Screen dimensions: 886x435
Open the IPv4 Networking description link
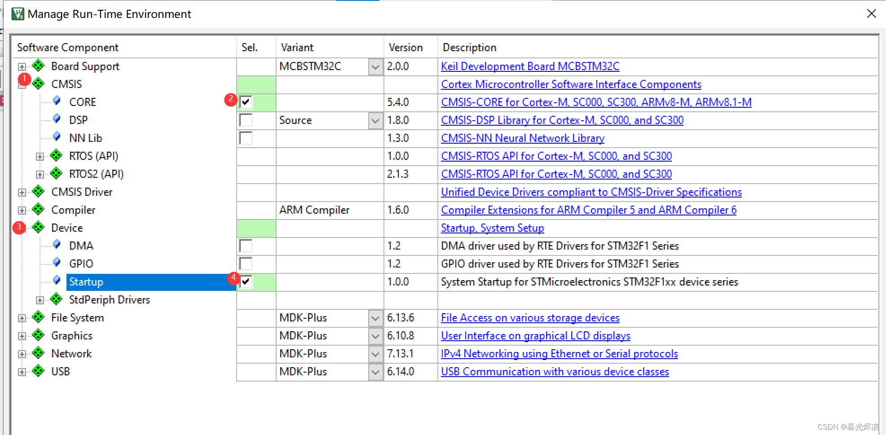[559, 354]
